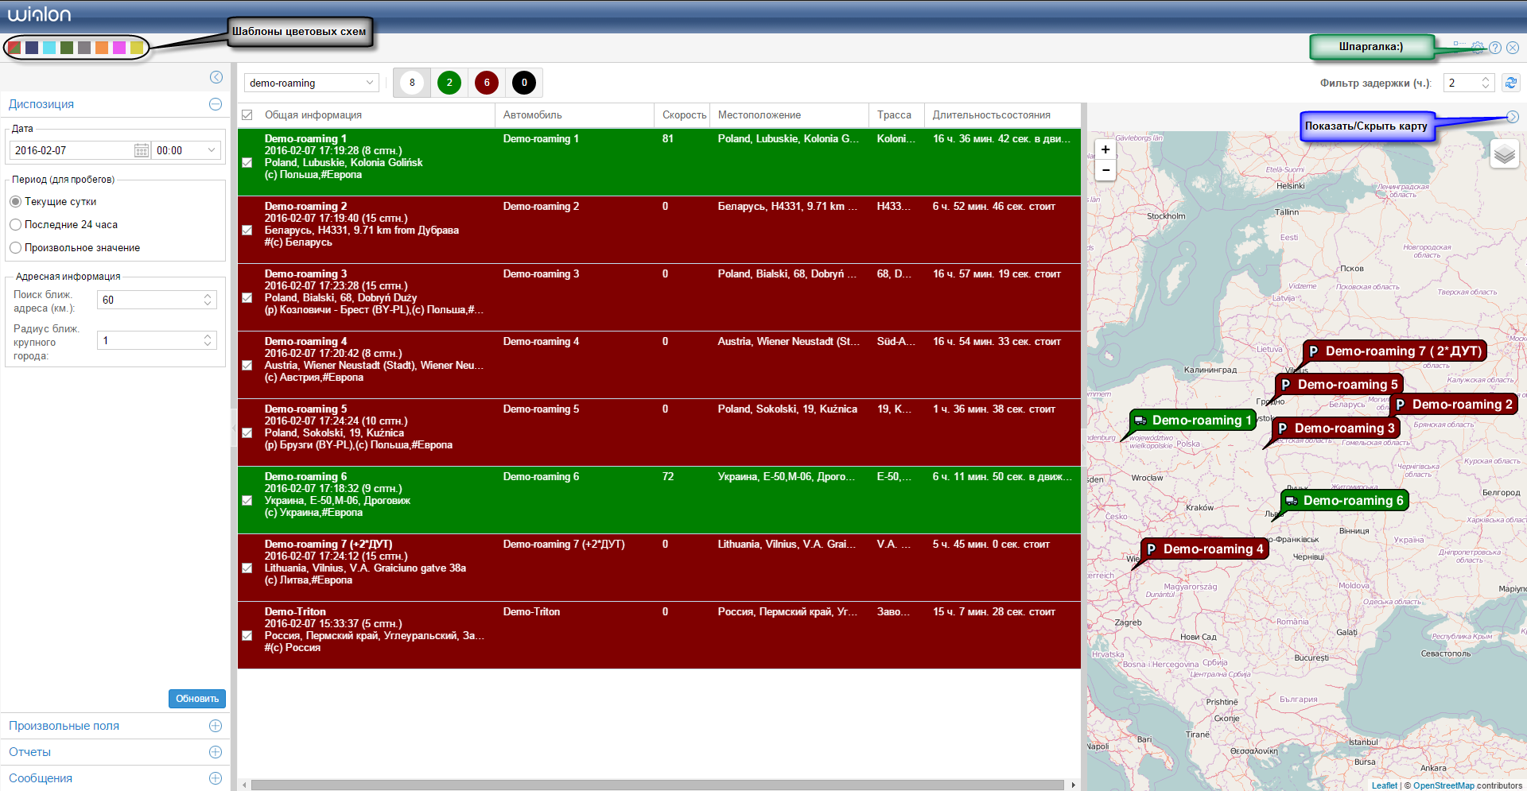Zoom in on the map
The image size is (1527, 791).
pos(1105,149)
